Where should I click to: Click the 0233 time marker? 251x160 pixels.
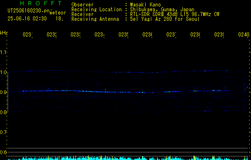click(x=75, y=34)
